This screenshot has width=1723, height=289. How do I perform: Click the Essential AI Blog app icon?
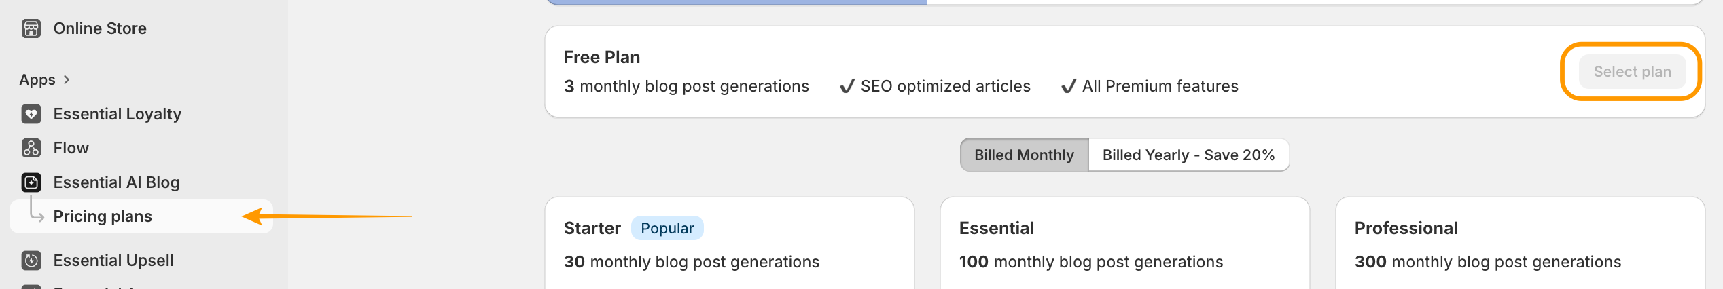31,182
